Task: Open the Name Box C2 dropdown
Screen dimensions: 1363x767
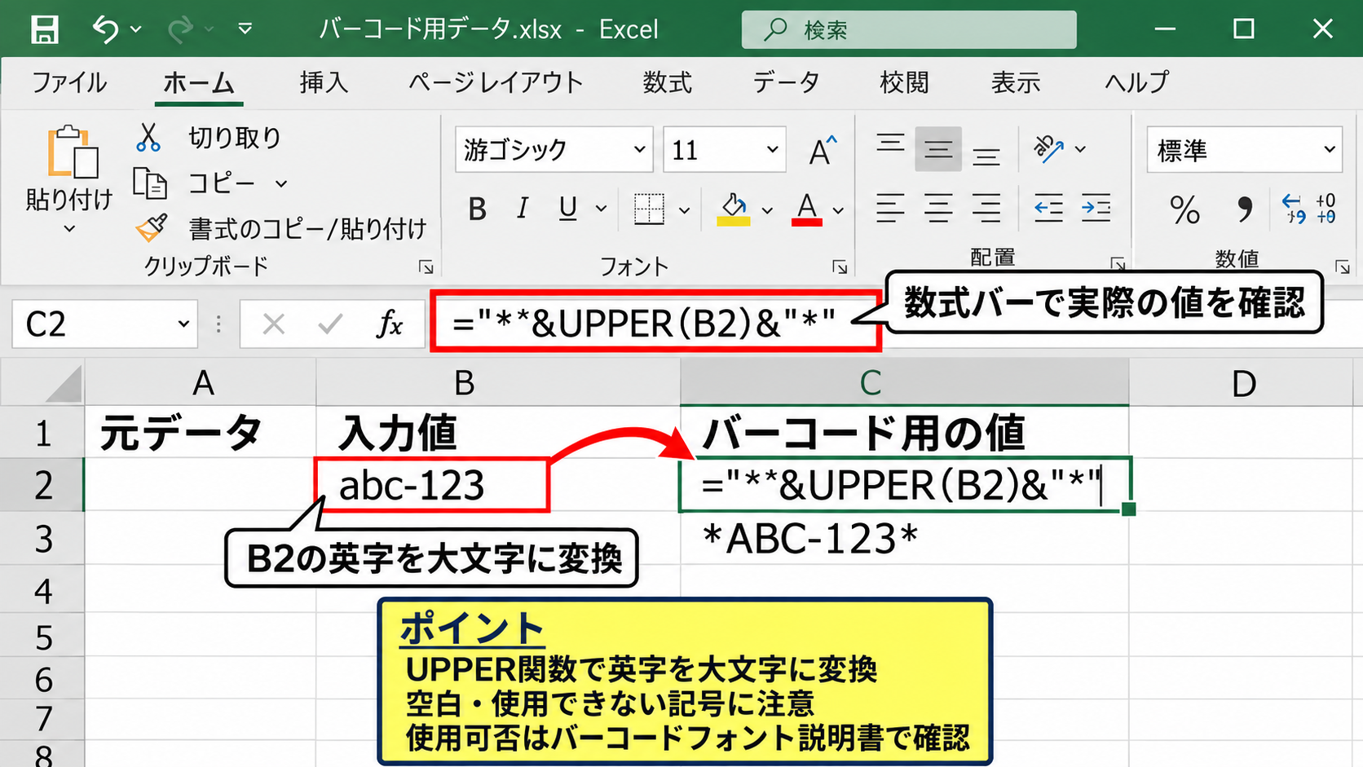Action: (183, 324)
